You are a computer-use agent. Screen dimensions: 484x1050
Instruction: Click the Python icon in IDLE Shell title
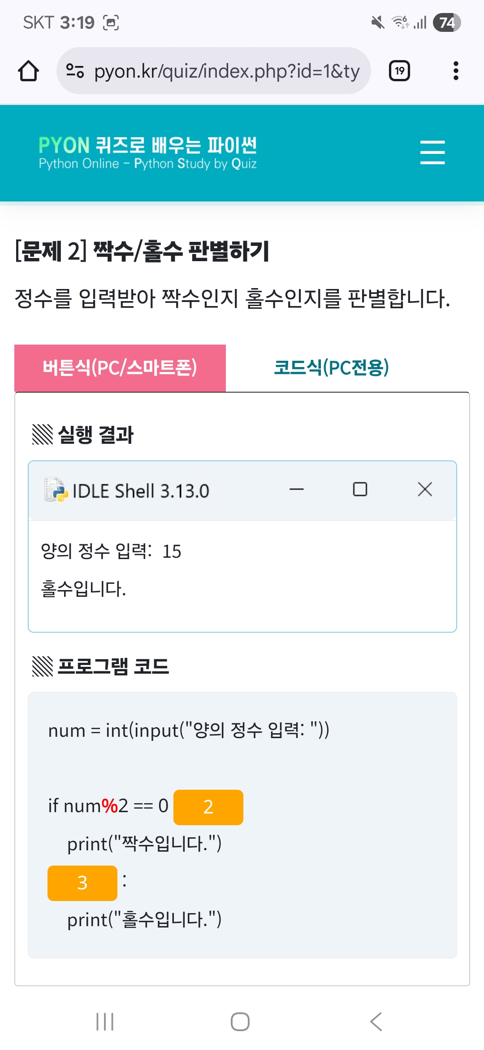click(56, 490)
